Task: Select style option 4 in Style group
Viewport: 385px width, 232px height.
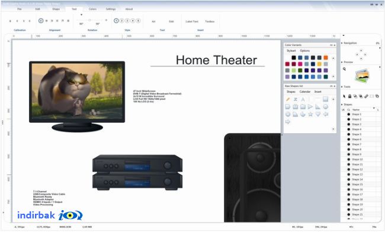Action: point(133,21)
